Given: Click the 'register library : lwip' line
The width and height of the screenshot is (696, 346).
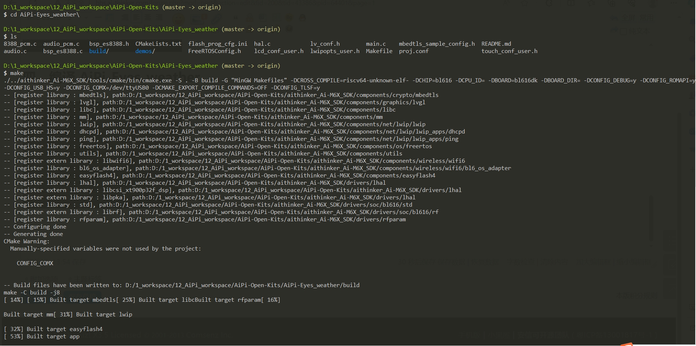Looking at the screenshot, I should [215, 124].
